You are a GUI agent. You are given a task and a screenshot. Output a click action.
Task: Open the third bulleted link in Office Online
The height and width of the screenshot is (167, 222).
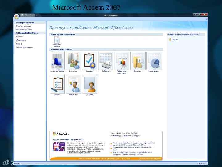[133, 153]
